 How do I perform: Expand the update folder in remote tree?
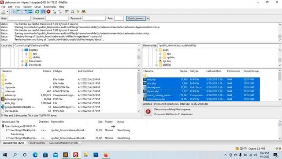[x=160, y=57]
